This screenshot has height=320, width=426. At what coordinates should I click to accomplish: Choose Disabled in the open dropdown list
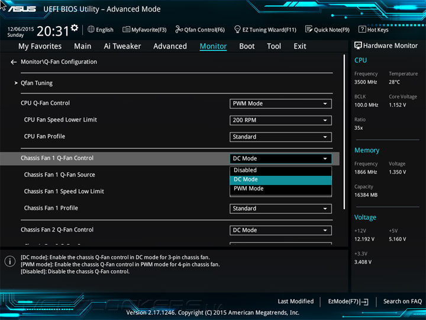(280, 170)
